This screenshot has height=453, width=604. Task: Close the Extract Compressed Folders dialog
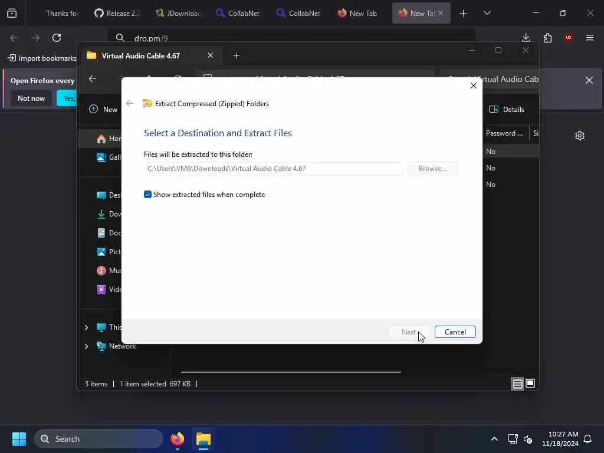474,86
